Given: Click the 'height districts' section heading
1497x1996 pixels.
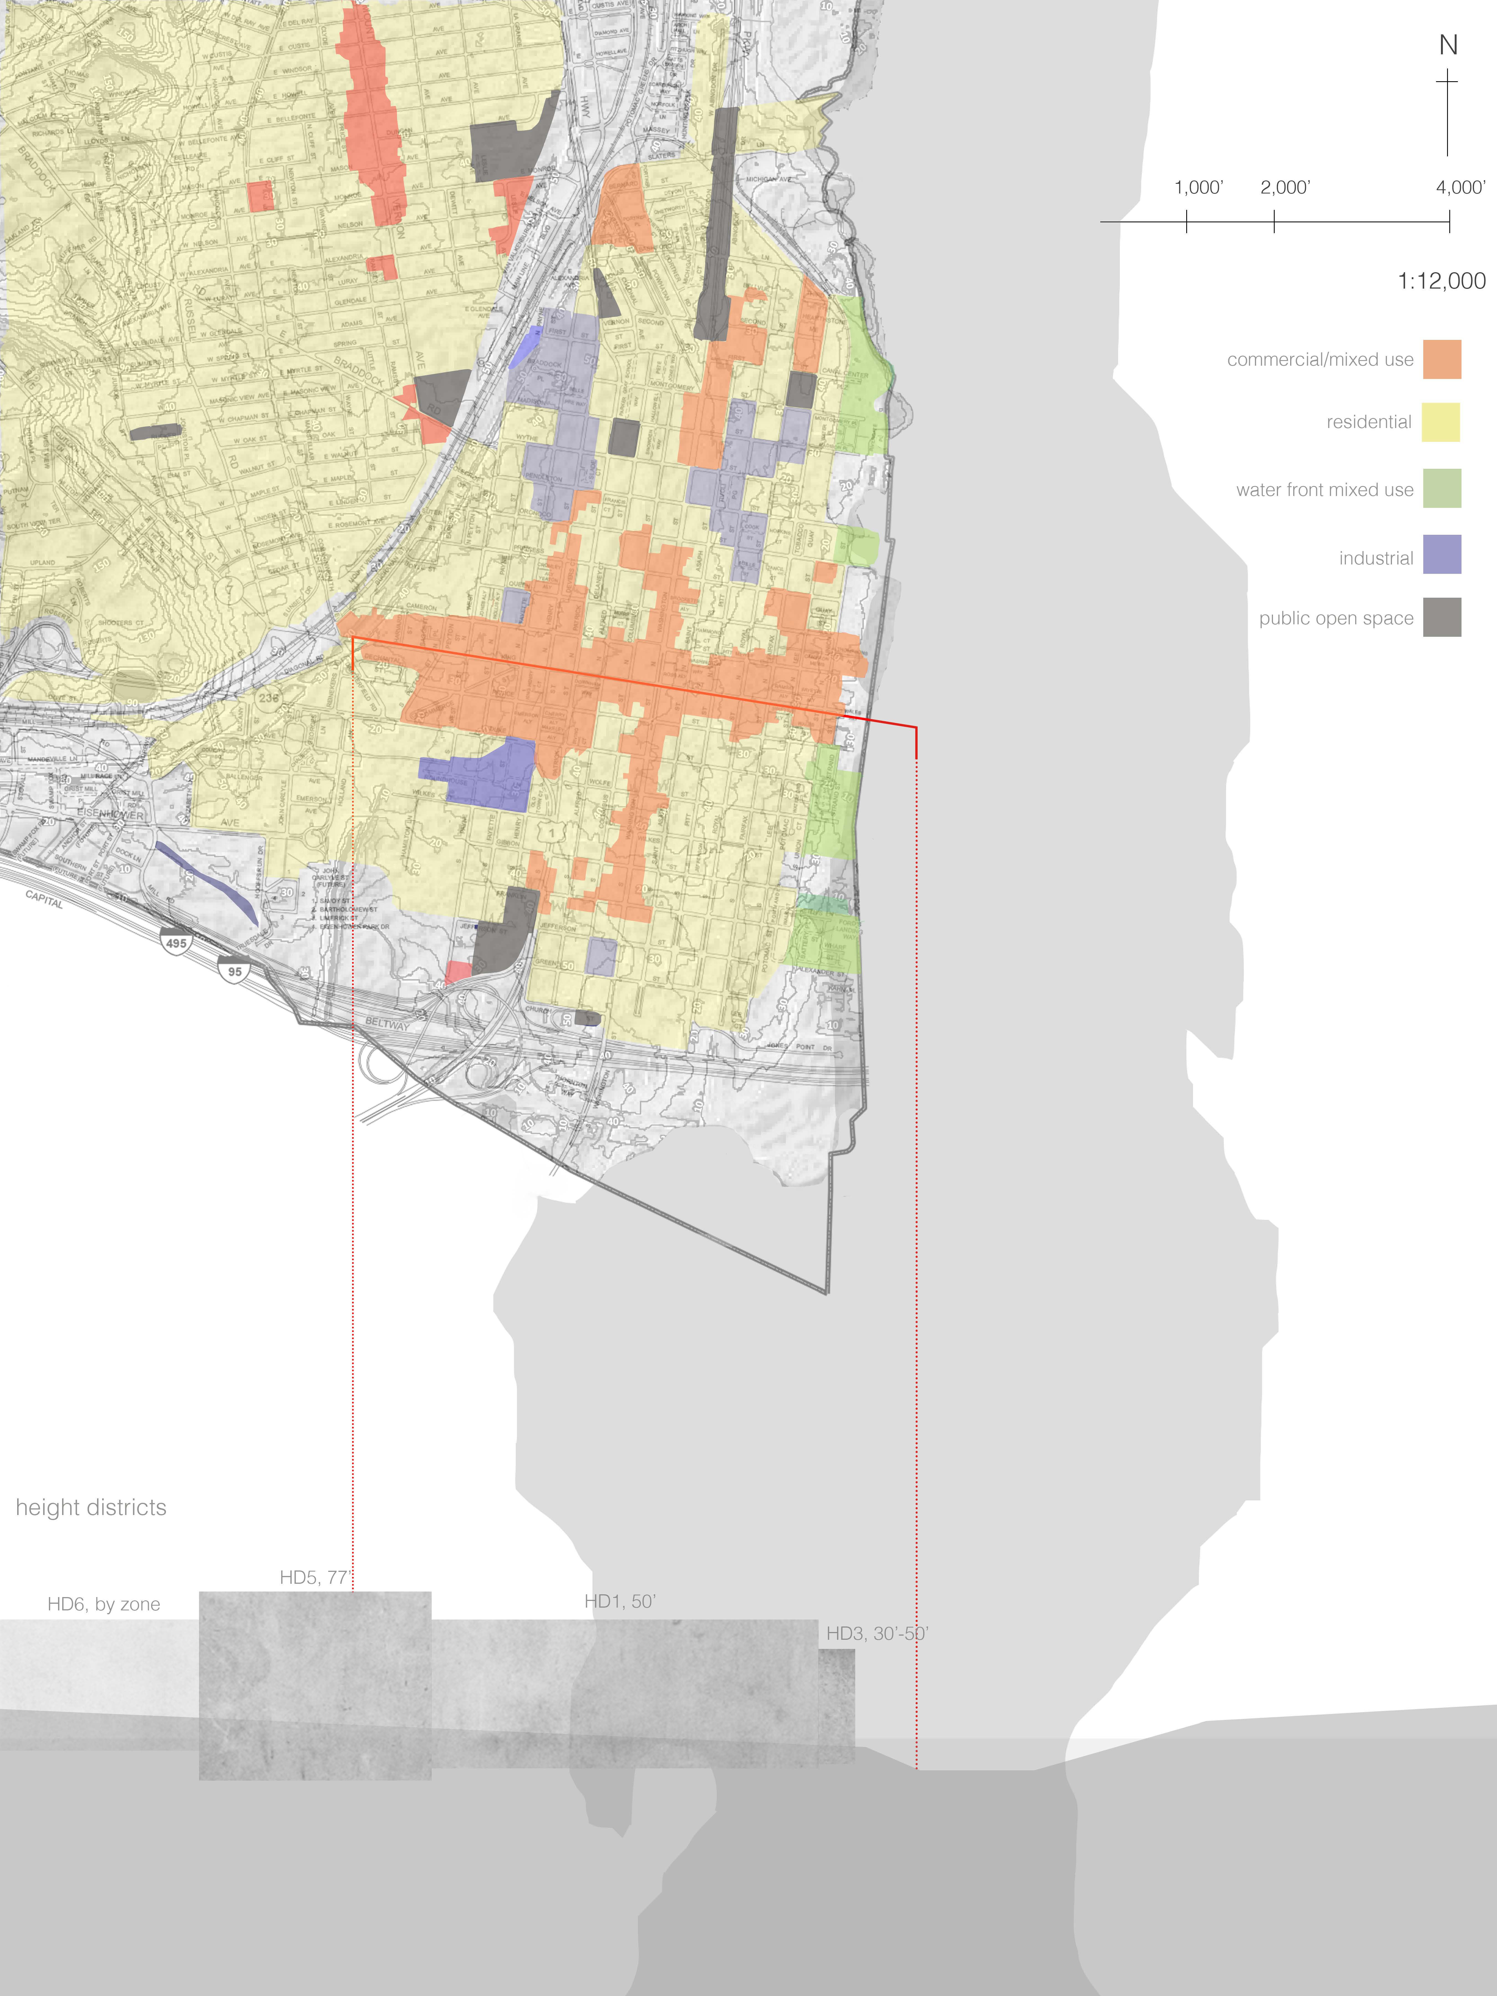Looking at the screenshot, I should click(x=91, y=1508).
